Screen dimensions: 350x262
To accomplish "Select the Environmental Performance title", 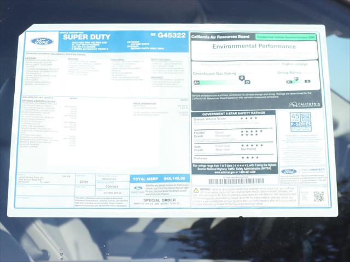I will click(254, 46).
